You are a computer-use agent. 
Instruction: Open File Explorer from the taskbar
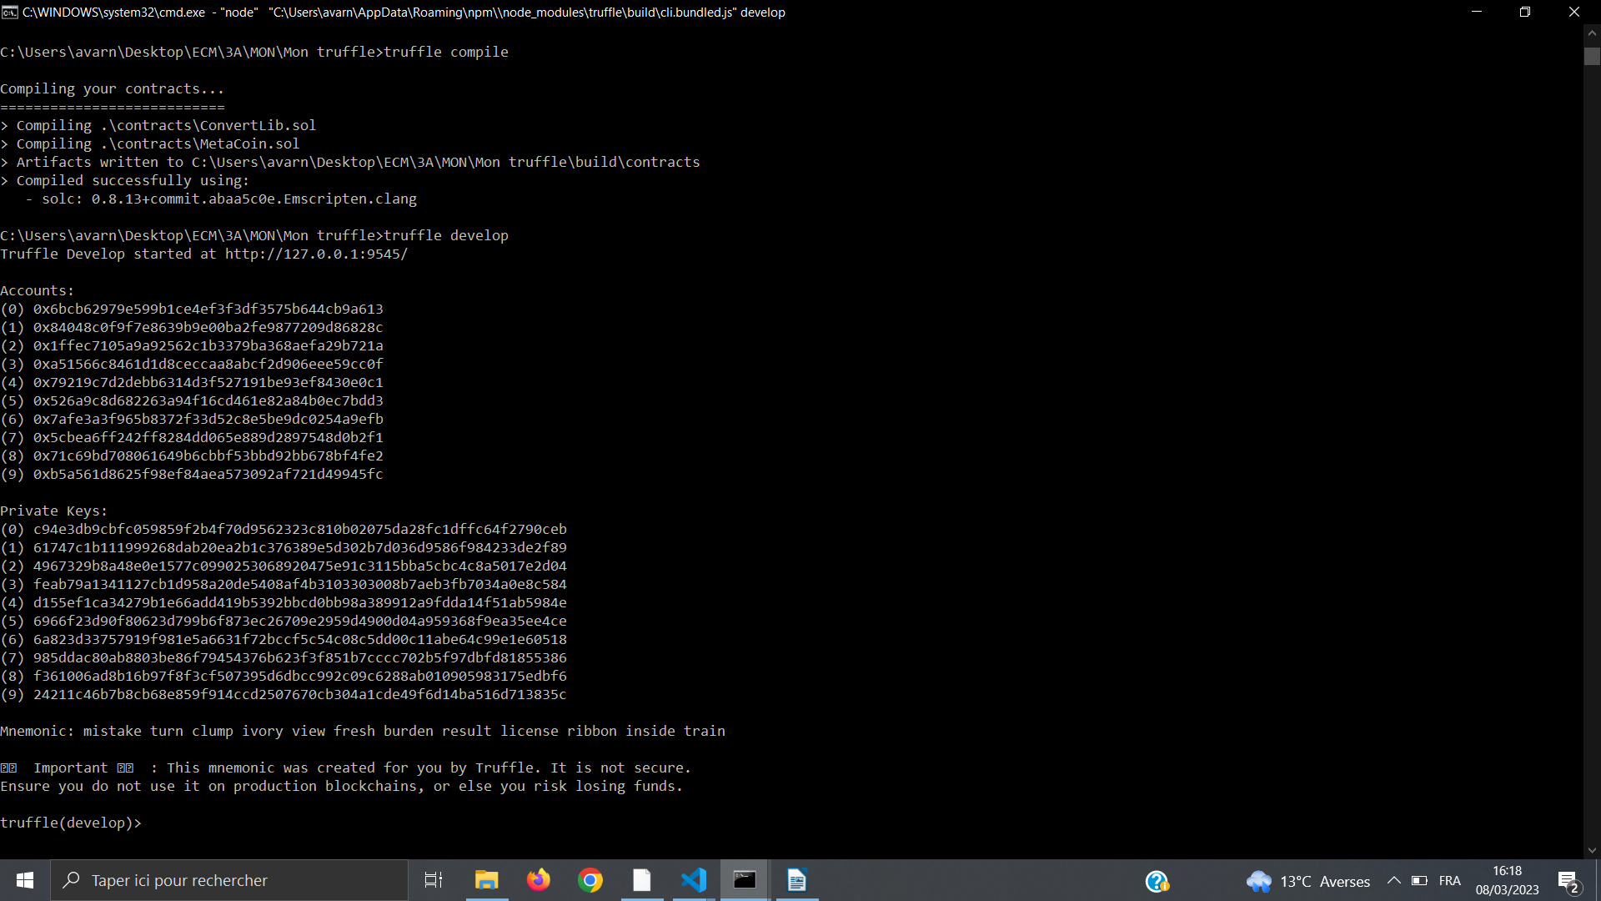coord(486,880)
